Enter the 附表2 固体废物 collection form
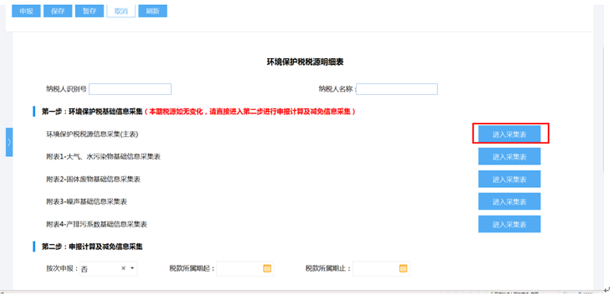 [x=510, y=179]
